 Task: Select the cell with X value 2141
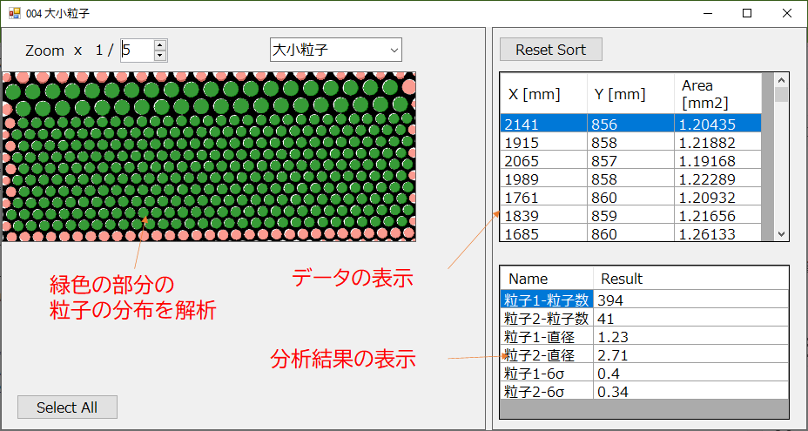[543, 124]
